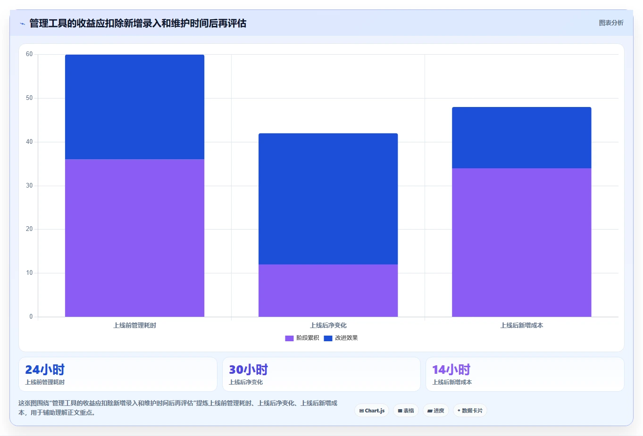Click the purple segment of 上线后净变化 bar

pyautogui.click(x=328, y=290)
